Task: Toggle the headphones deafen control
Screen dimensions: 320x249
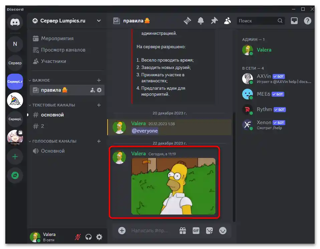Action: (x=88, y=237)
